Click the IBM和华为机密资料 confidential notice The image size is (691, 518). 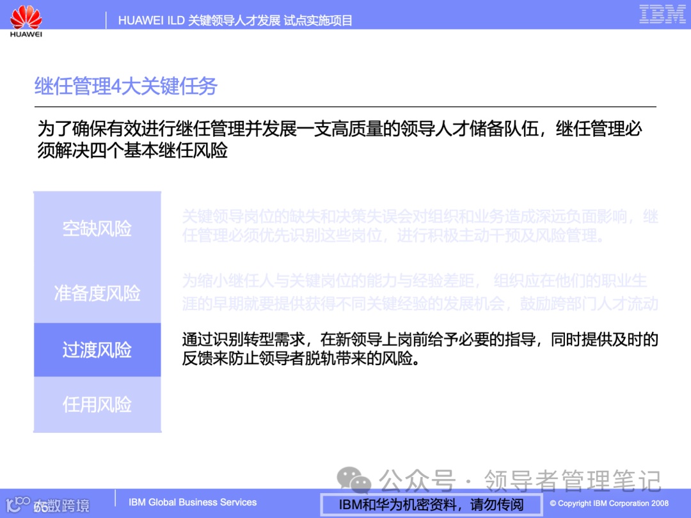click(431, 504)
